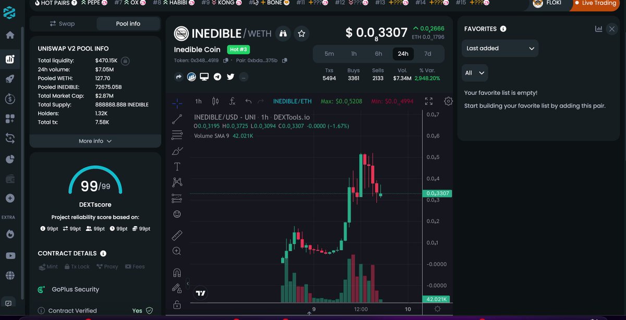626x320 pixels.
Task: Select the crosshair cursor chart tool
Action: [x=177, y=103]
